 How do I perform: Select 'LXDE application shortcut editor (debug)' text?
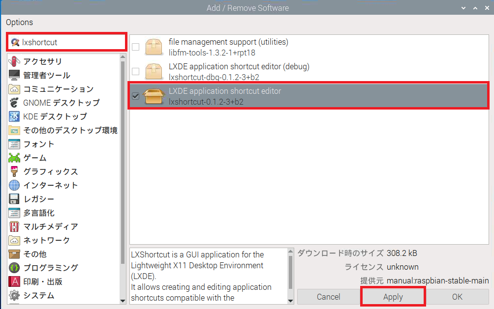239,66
